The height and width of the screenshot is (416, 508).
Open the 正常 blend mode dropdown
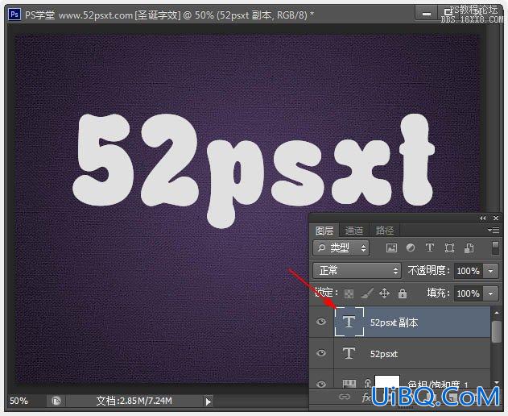click(357, 271)
